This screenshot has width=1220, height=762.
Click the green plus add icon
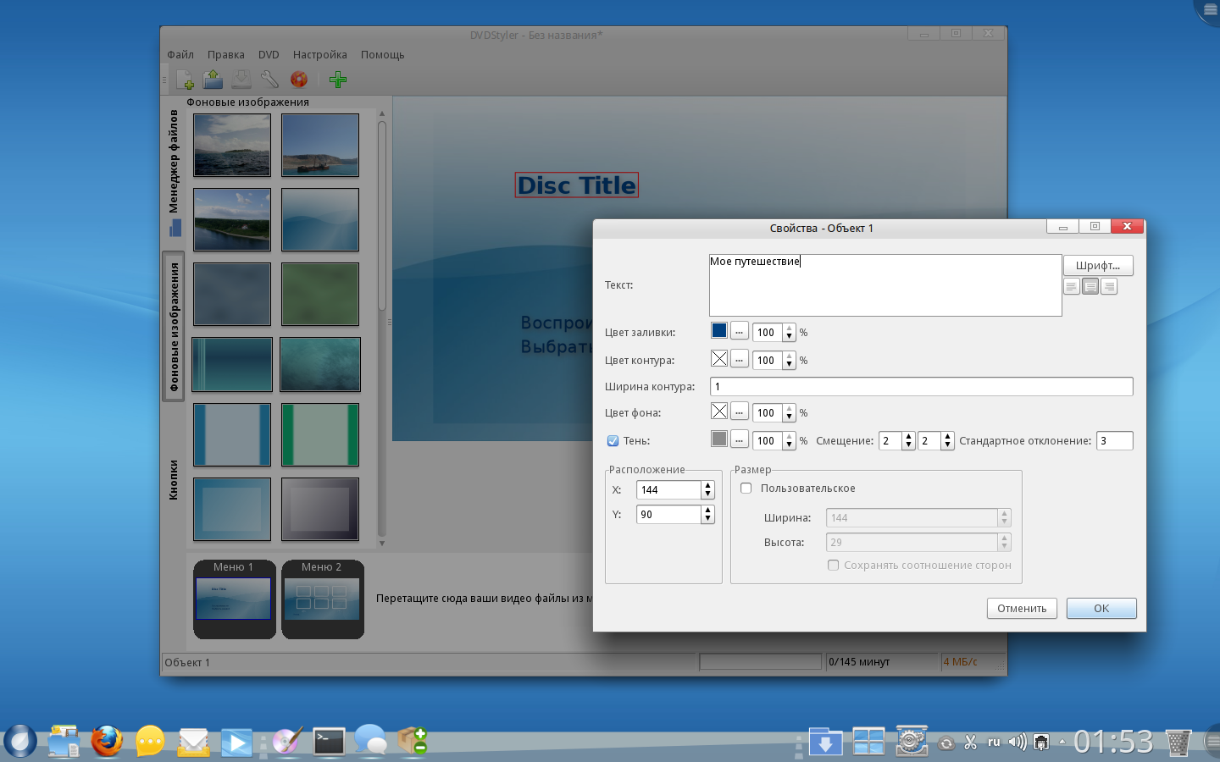[x=338, y=80]
